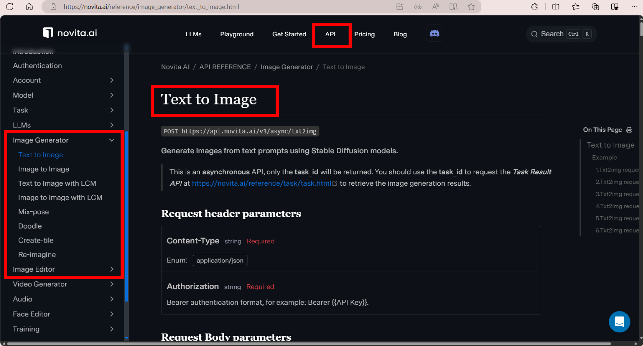Viewport: 643px width, 346px height.
Task: Open browser extensions puzzle icon
Action: point(534,7)
